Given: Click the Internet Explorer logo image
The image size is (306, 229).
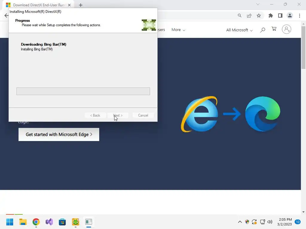Looking at the screenshot, I should (199, 114).
